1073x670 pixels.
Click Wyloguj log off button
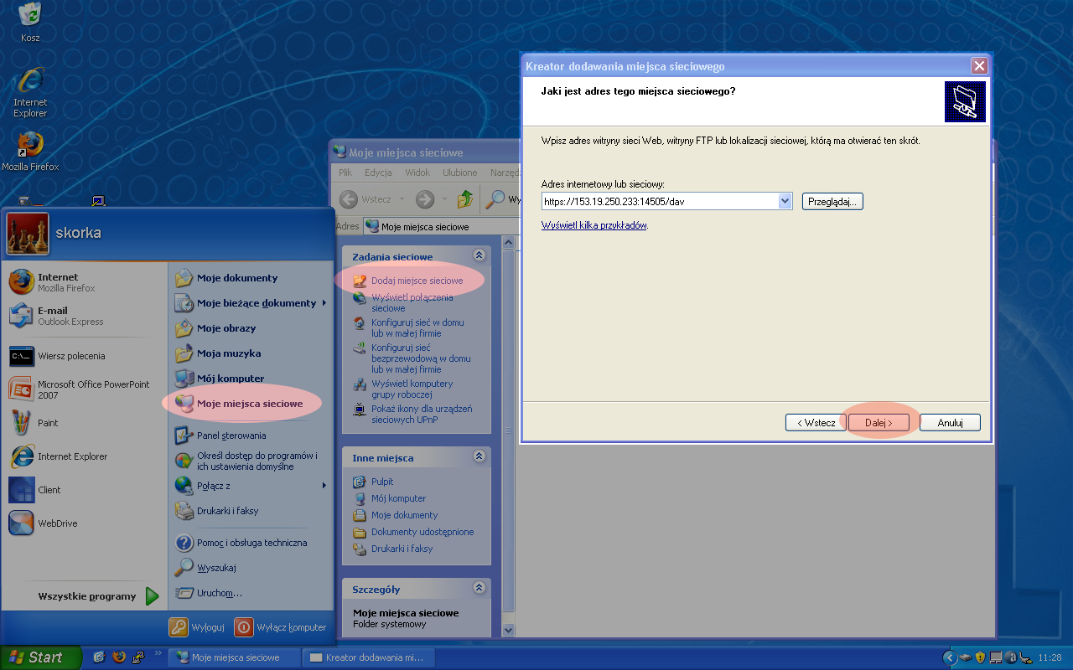point(196,626)
